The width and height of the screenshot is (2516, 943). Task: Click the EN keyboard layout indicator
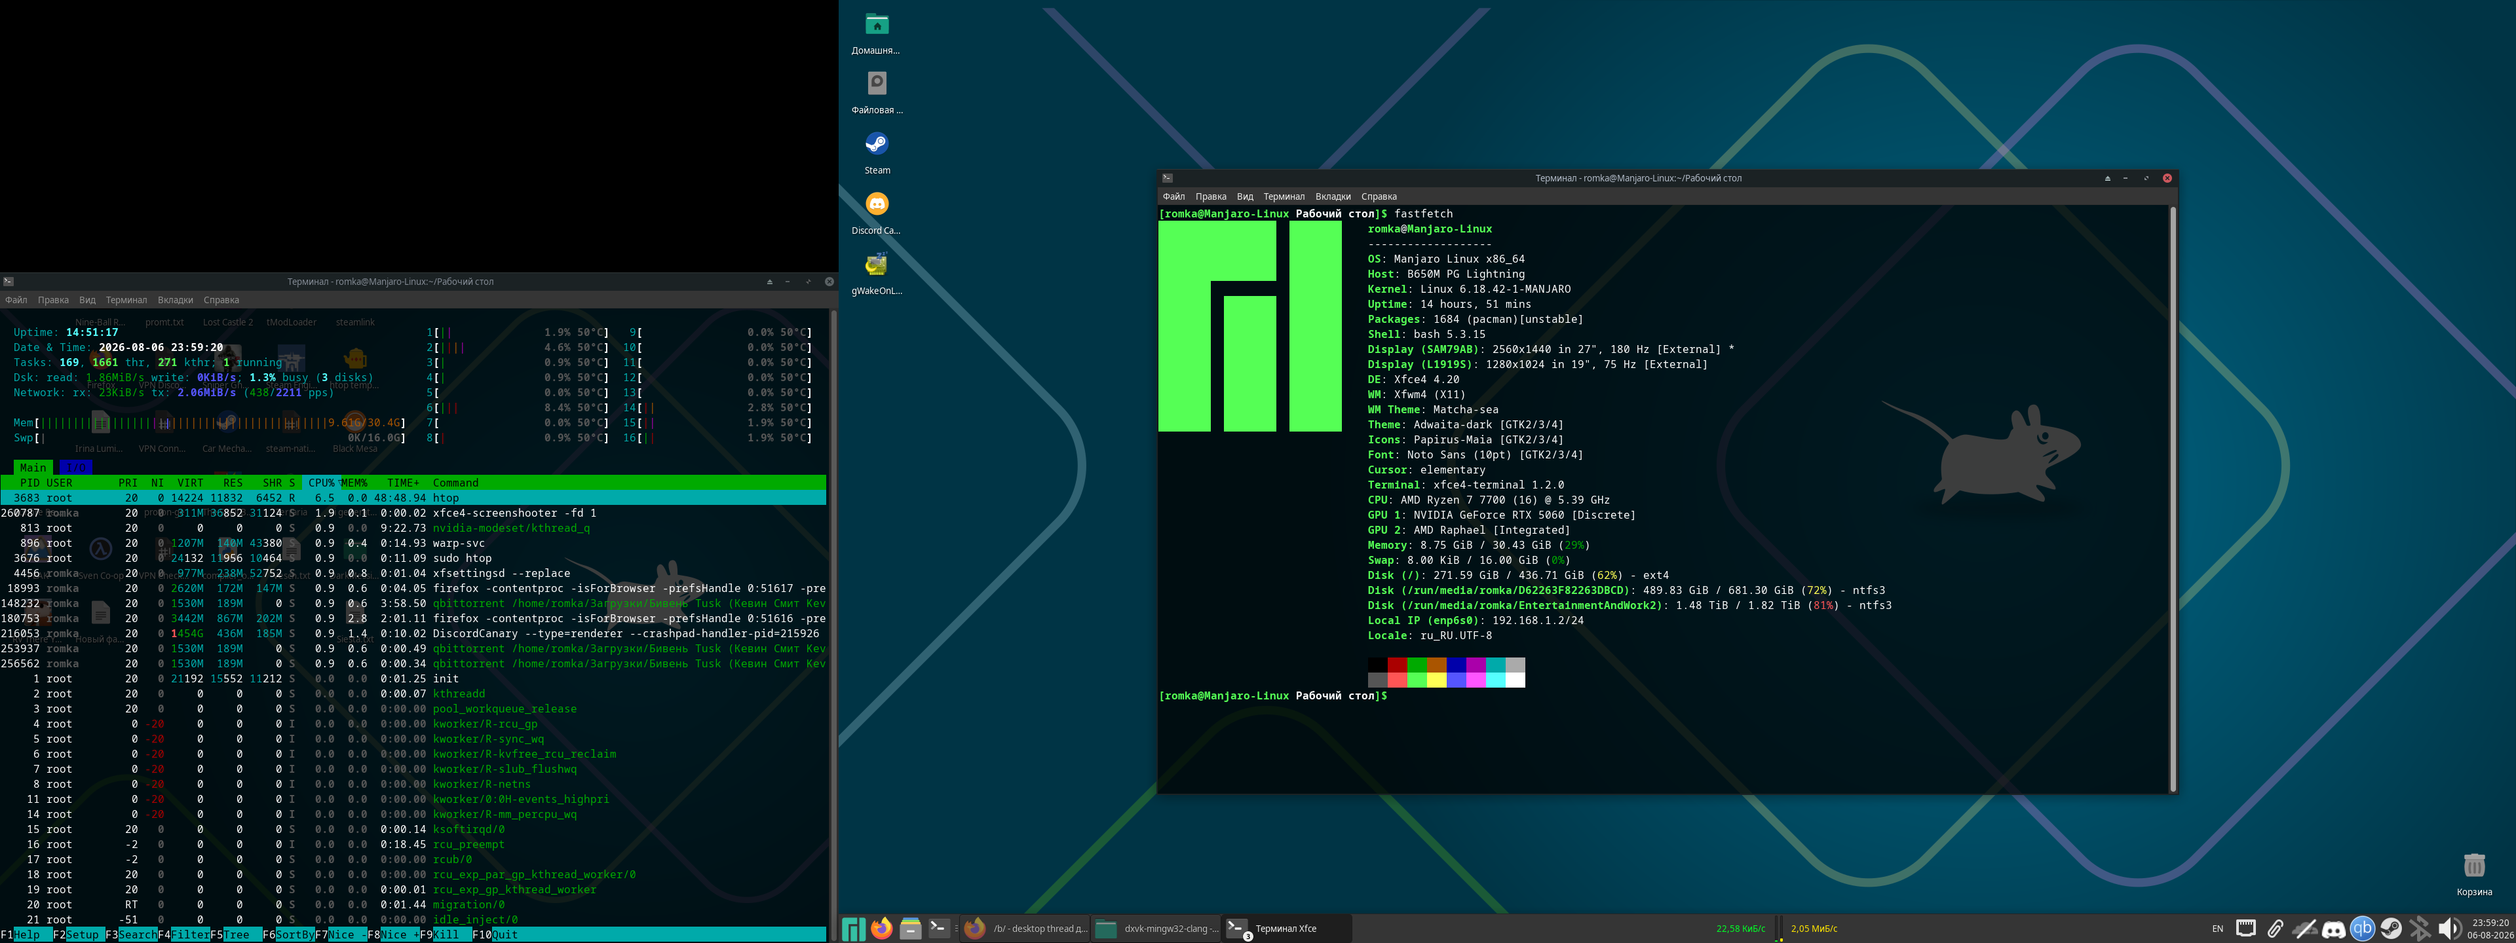(2217, 929)
